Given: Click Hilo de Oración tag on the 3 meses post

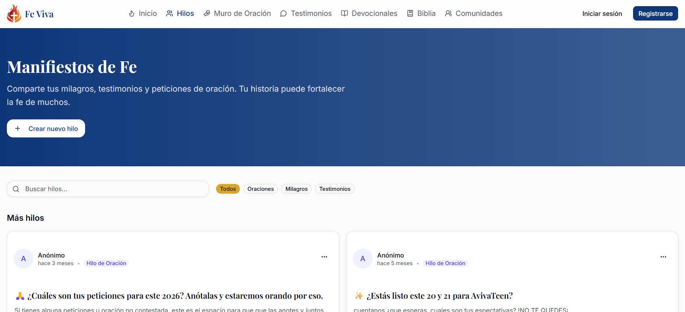Looking at the screenshot, I should tap(106, 263).
